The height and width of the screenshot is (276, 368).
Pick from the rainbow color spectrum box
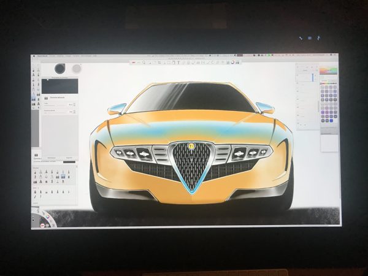(x=328, y=71)
